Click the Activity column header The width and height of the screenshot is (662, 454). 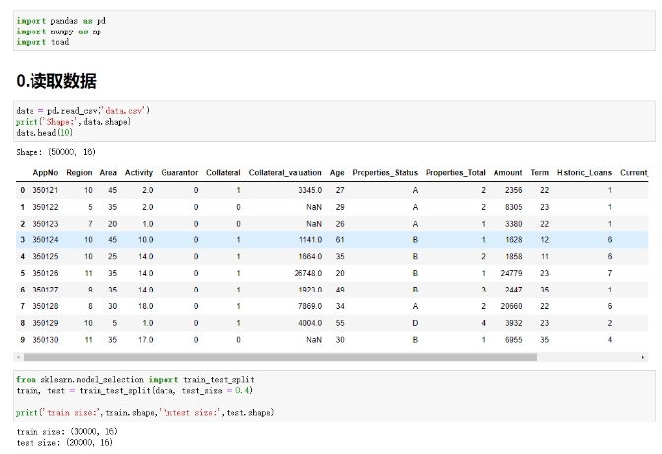[139, 173]
